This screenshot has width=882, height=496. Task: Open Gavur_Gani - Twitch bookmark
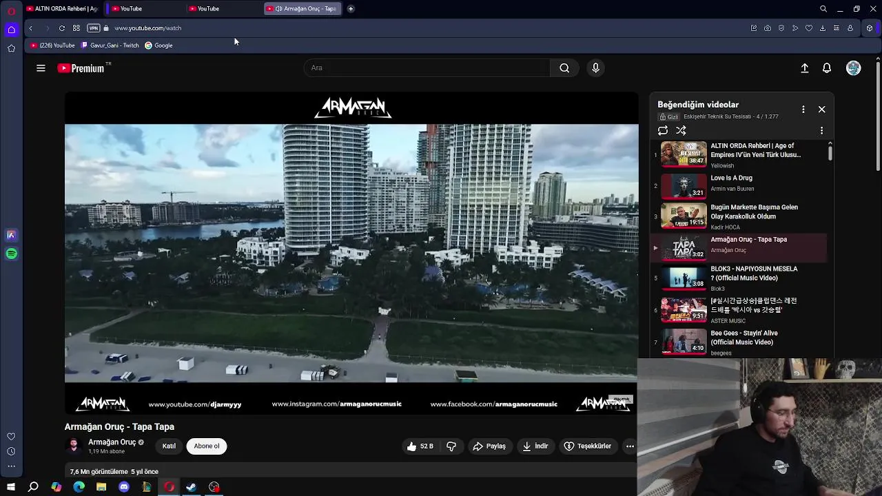110,45
